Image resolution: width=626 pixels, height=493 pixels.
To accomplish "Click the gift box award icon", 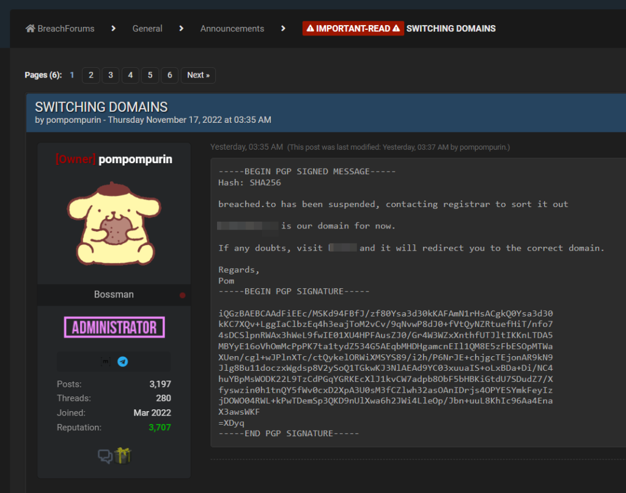I will click(x=123, y=455).
